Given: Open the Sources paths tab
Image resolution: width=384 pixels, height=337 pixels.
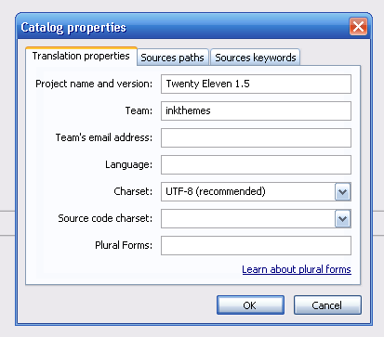Looking at the screenshot, I should click(173, 58).
